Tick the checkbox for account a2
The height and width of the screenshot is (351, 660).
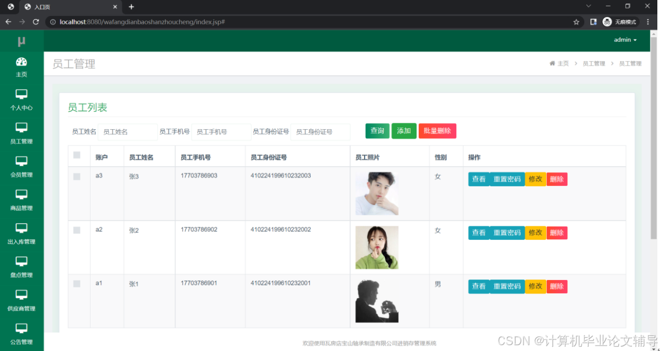click(x=77, y=230)
